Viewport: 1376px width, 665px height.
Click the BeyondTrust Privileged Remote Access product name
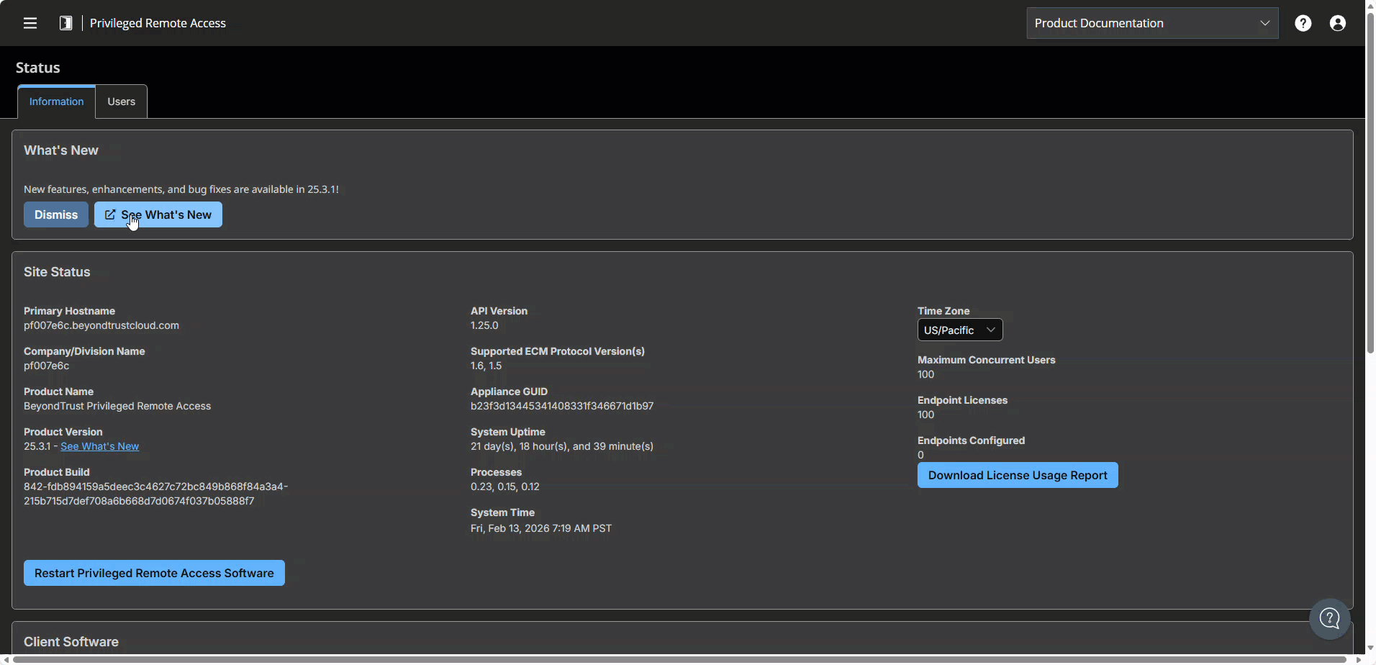[x=117, y=406]
